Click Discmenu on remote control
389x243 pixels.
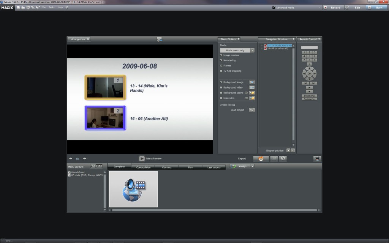pyautogui.click(x=309, y=96)
